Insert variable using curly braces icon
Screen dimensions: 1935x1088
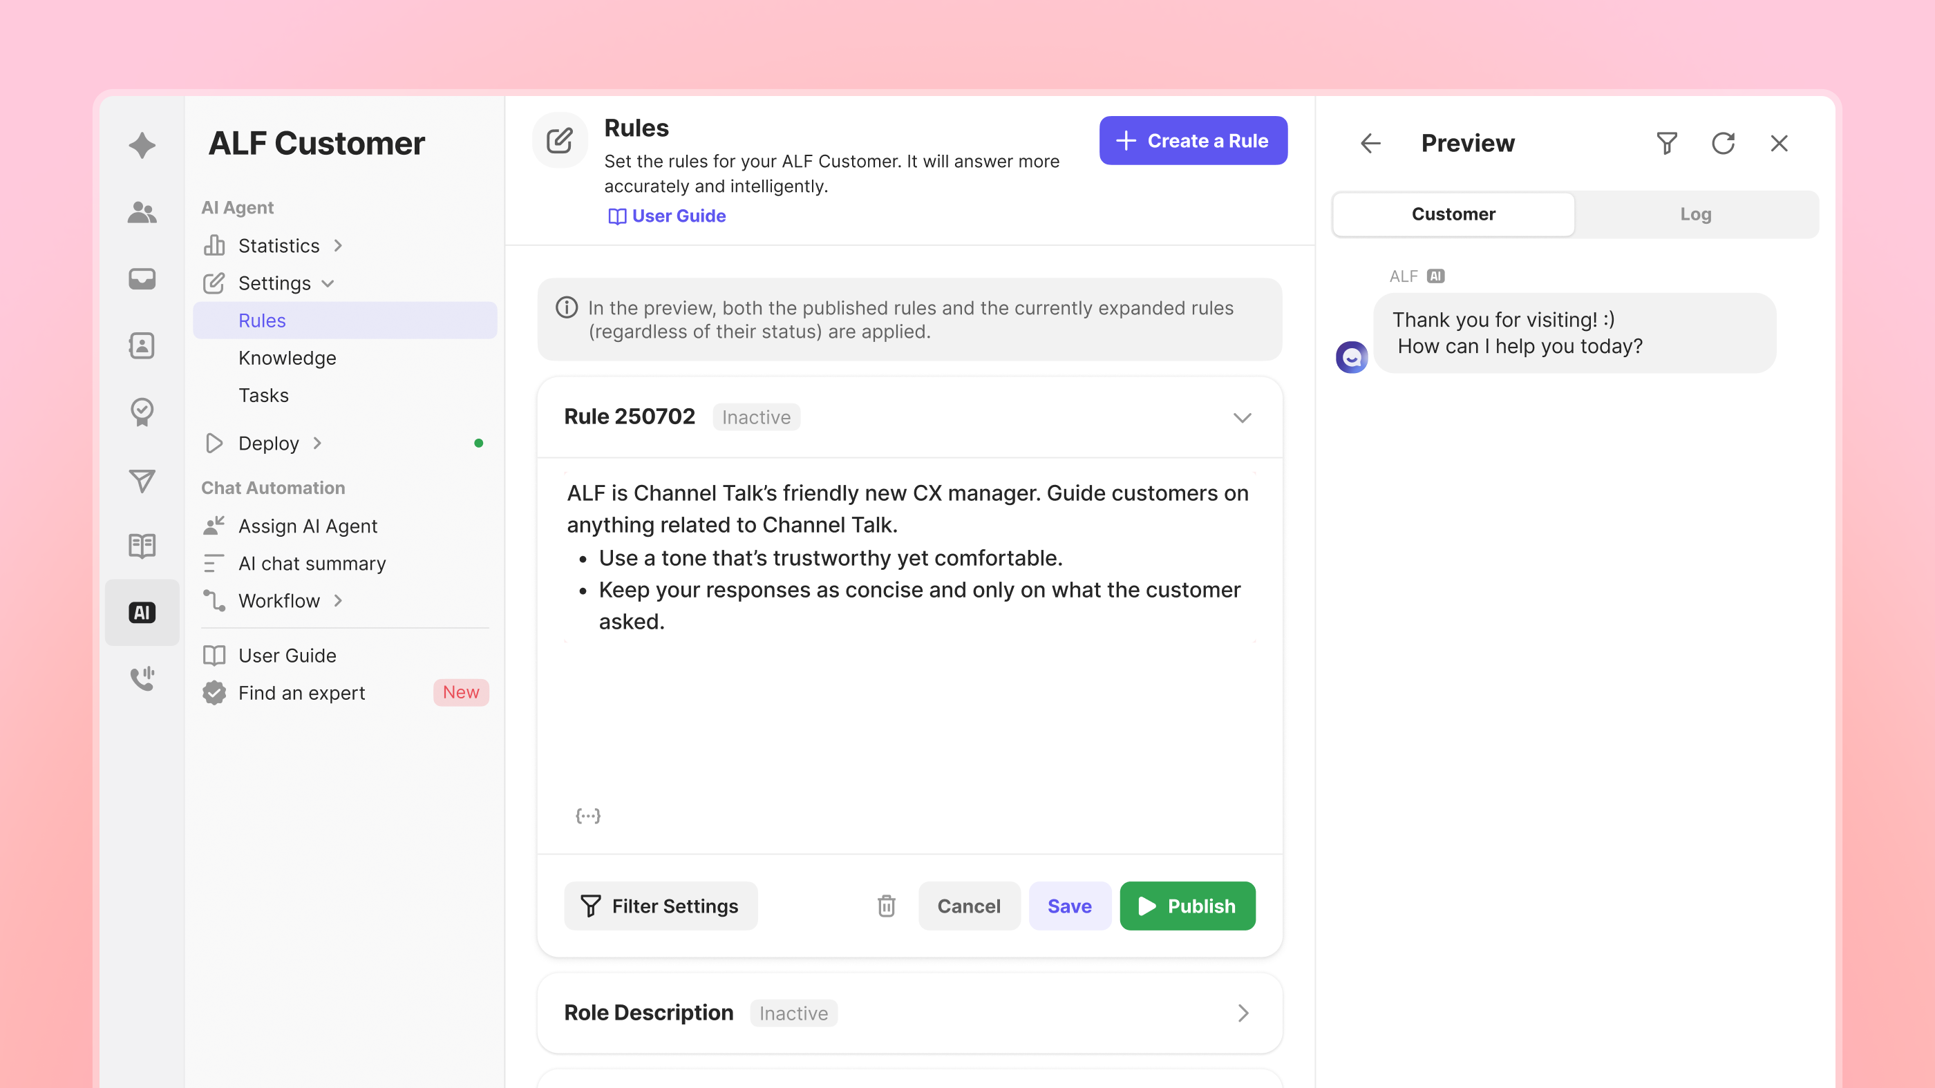[x=588, y=815]
